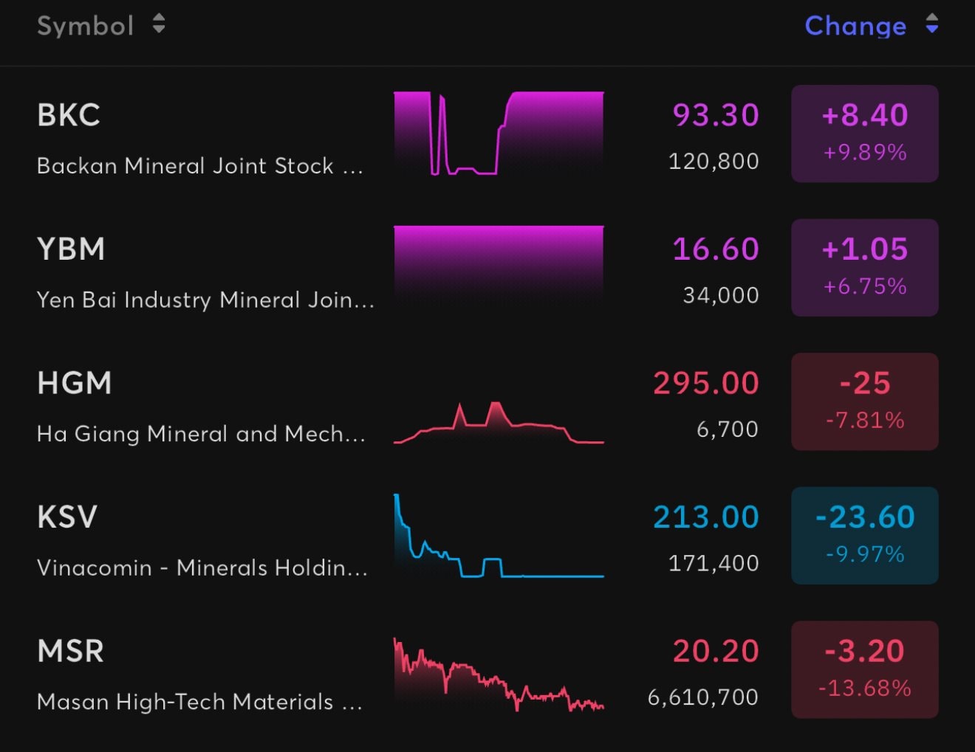Click the sort arrows next to Change
This screenshot has height=752, width=975.
pos(932,24)
